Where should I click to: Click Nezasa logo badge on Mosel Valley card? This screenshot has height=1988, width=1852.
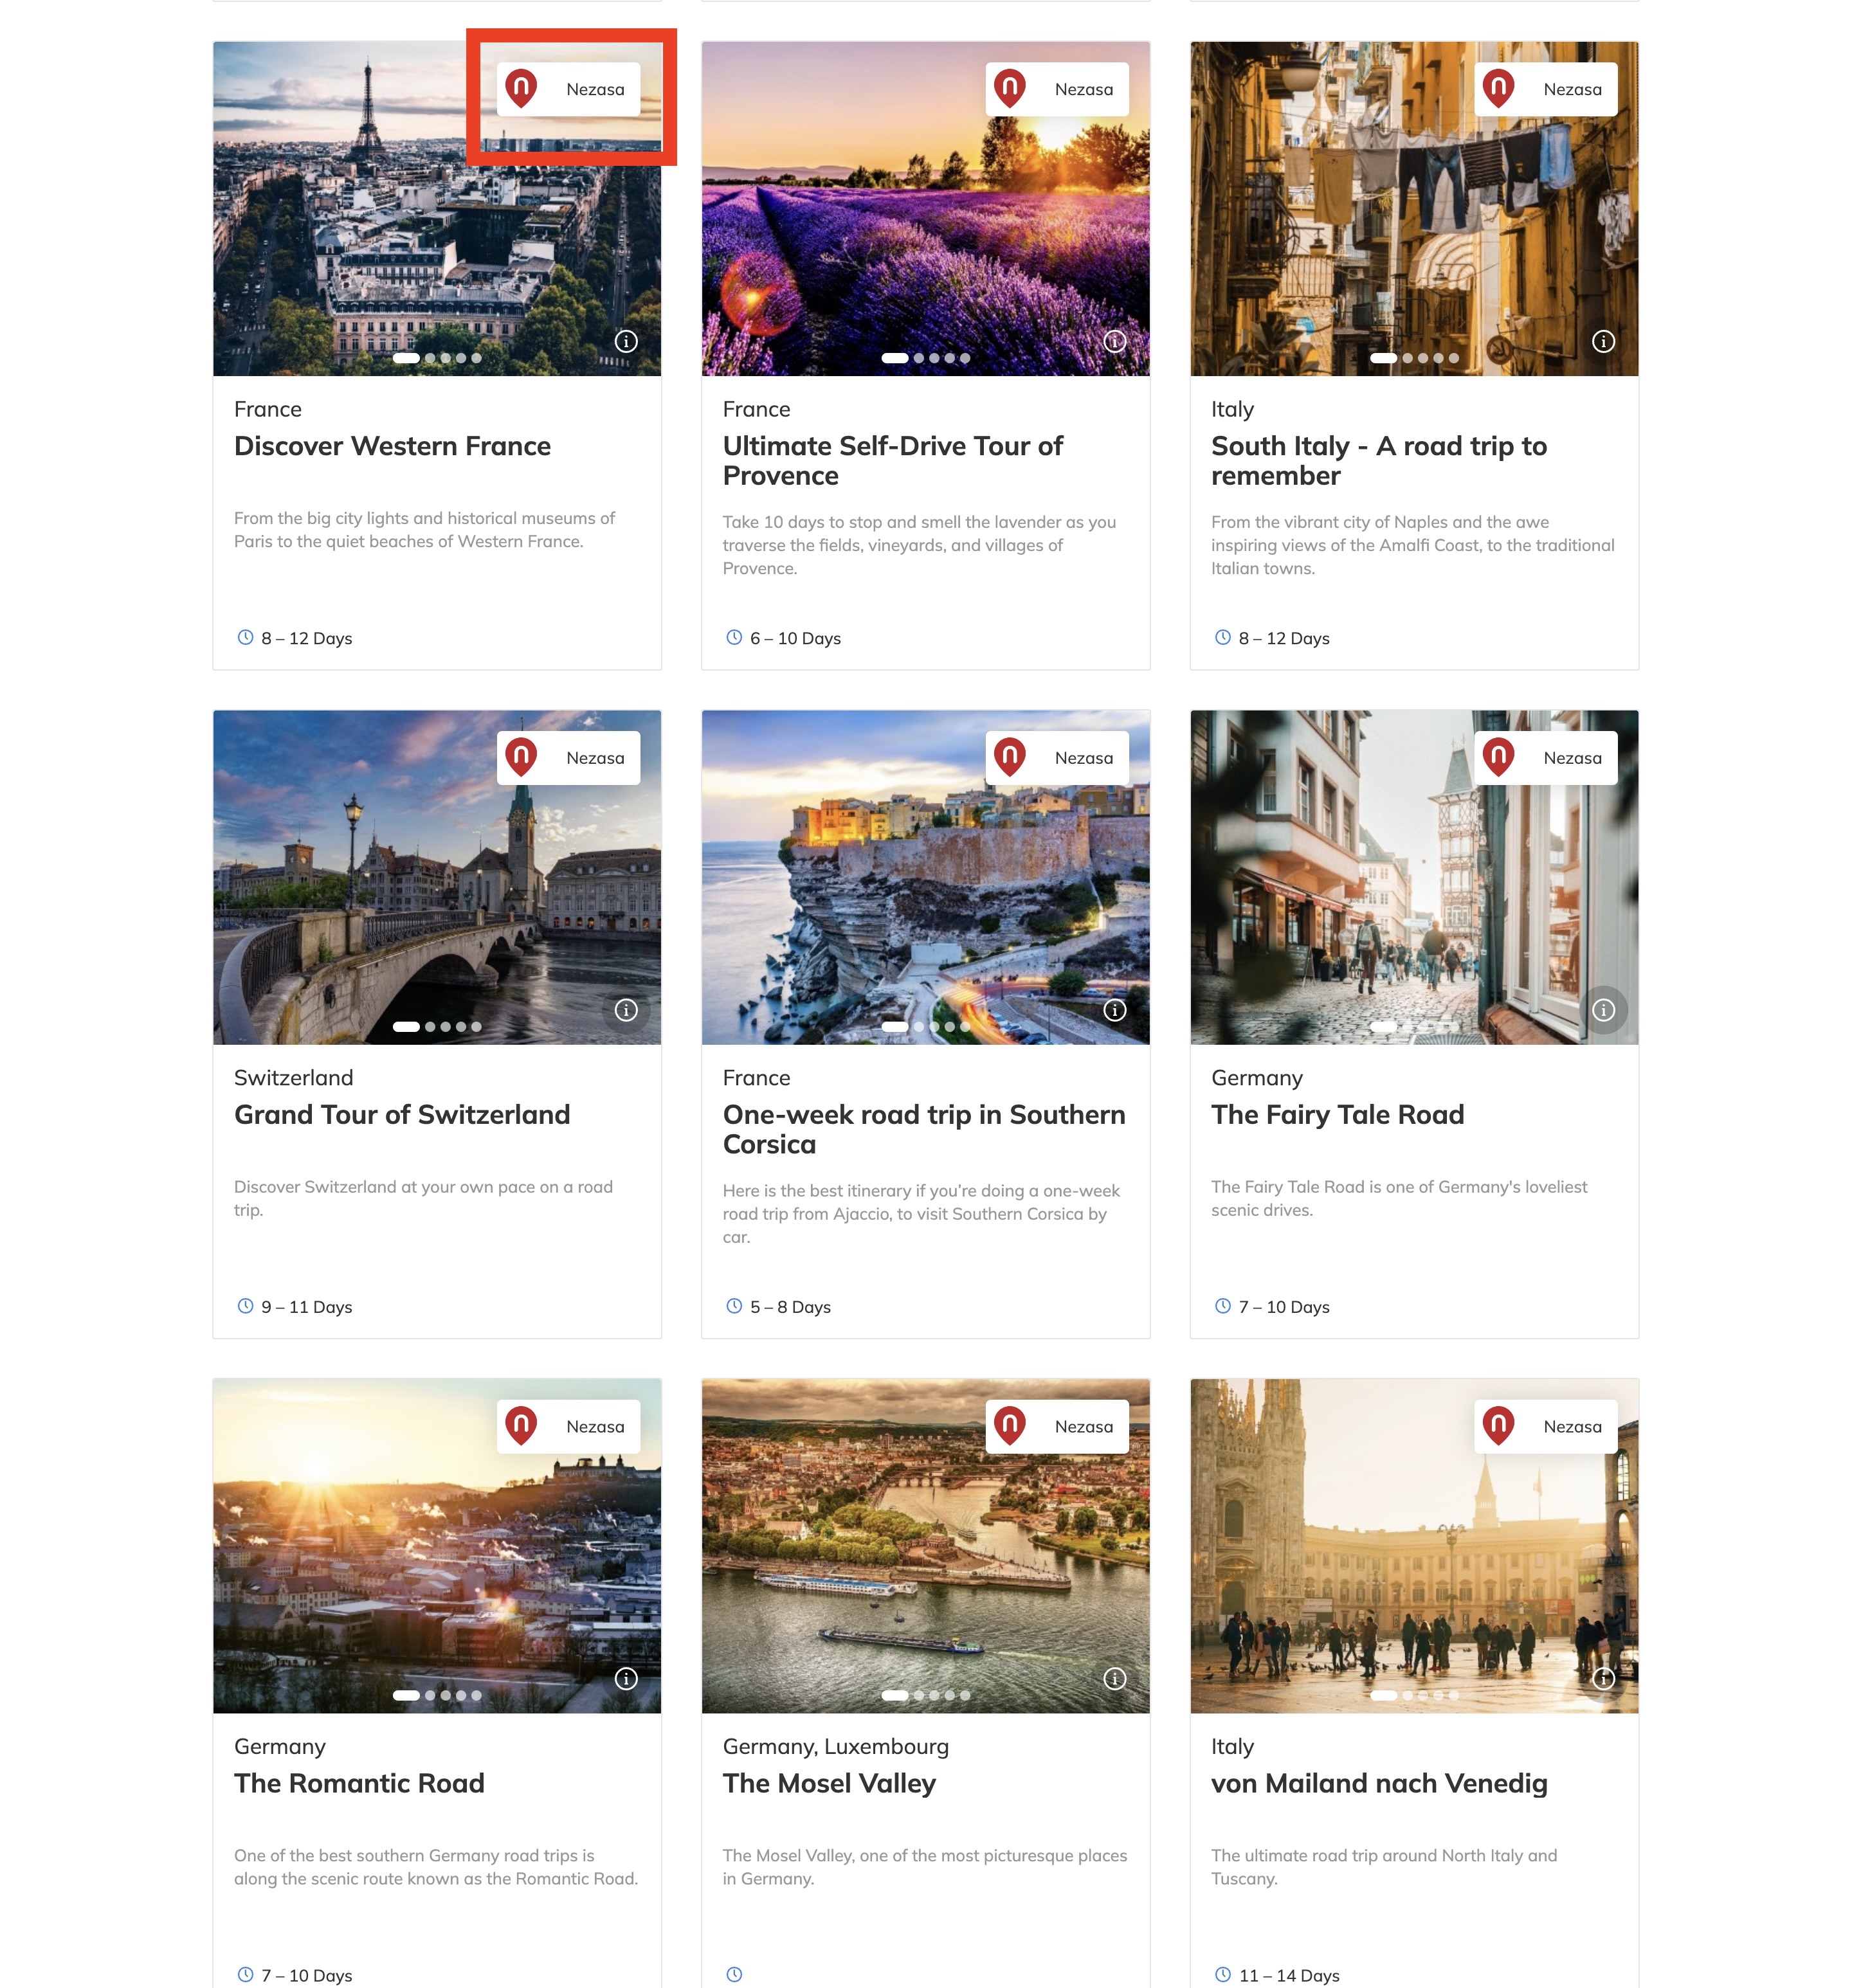(1057, 1427)
